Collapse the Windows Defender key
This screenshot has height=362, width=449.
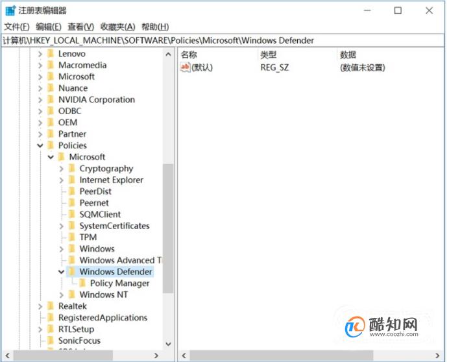(x=61, y=271)
